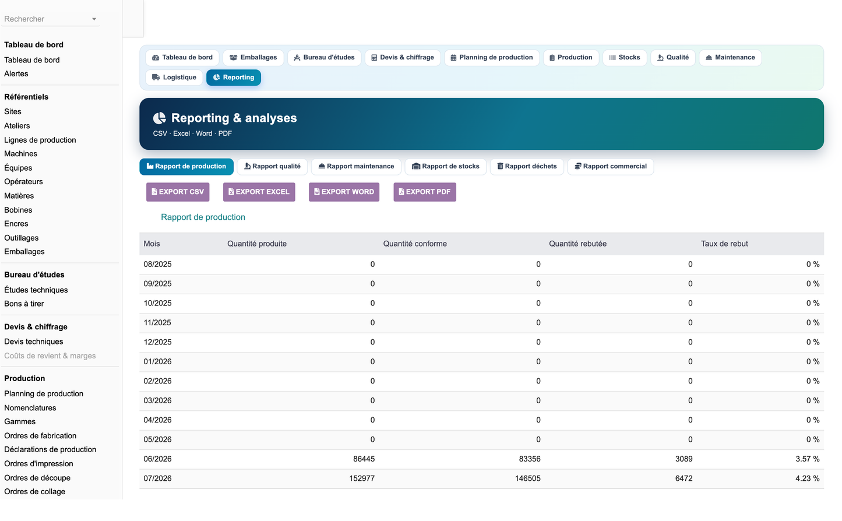Switch to the Rapport qualité tab
842x521 pixels.
272,167
